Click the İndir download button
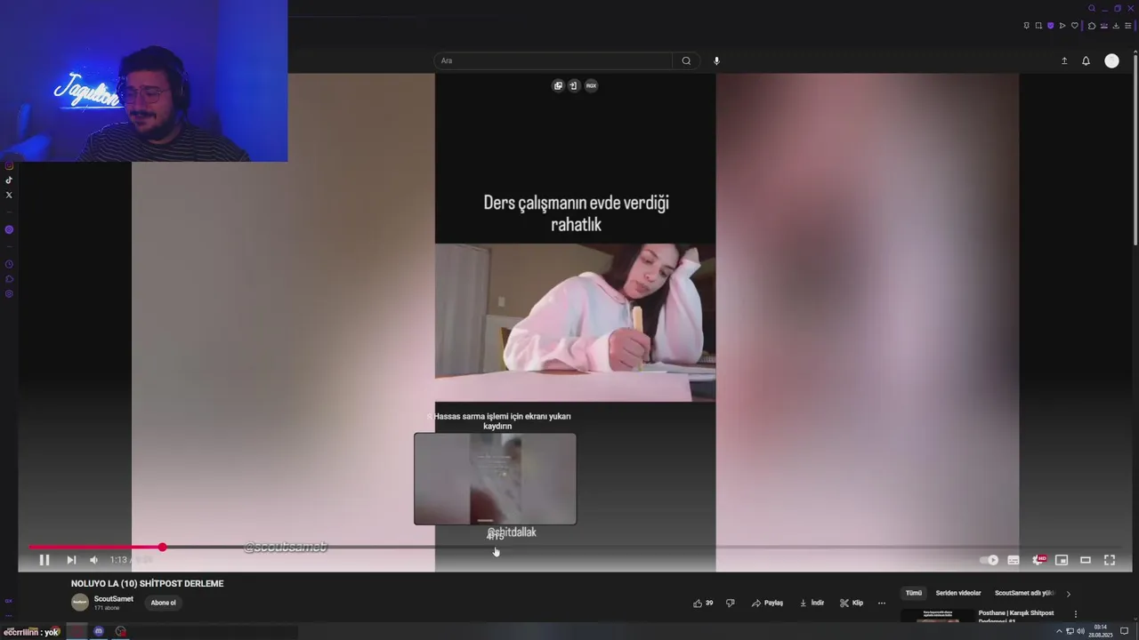This screenshot has height=640, width=1139. 812,603
